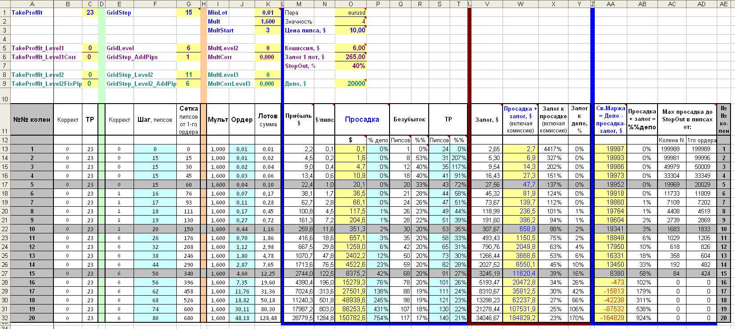
Task: Select the 'Безубыток' table header
Action: point(409,120)
